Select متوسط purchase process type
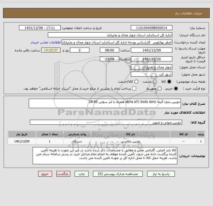 coord(160,88)
